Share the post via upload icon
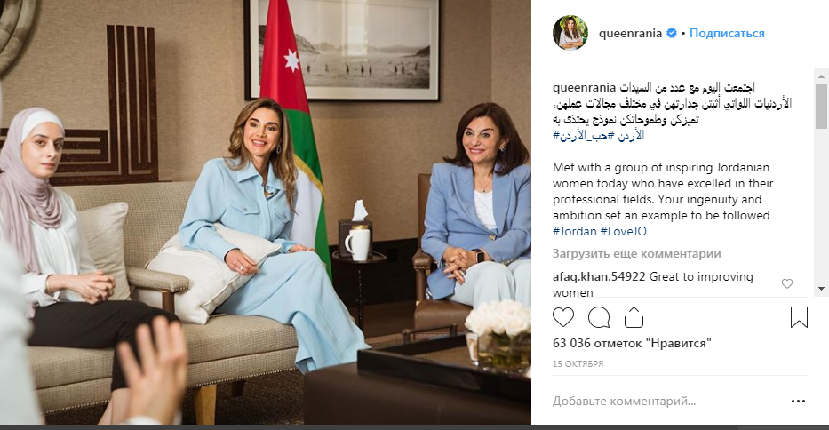The width and height of the screenshot is (829, 430). pos(634,317)
